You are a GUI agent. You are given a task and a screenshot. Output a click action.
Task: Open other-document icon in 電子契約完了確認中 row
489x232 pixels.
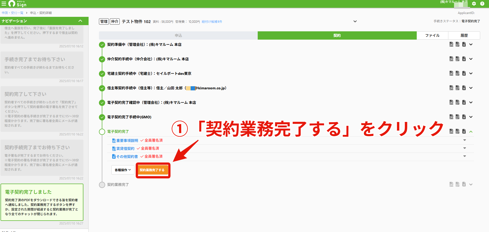click(x=464, y=102)
